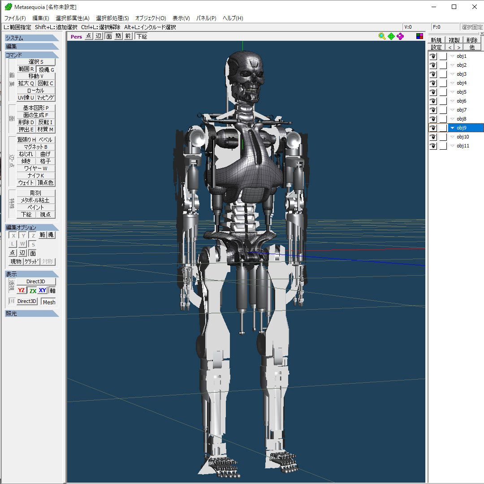Expand the 照光 panel header
This screenshot has width=484, height=484.
32,313
